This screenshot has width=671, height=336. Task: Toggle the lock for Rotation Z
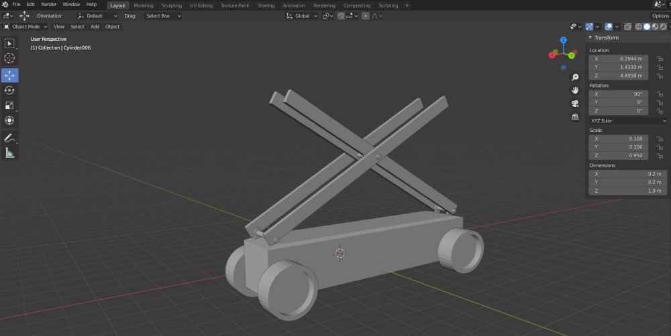(x=660, y=111)
